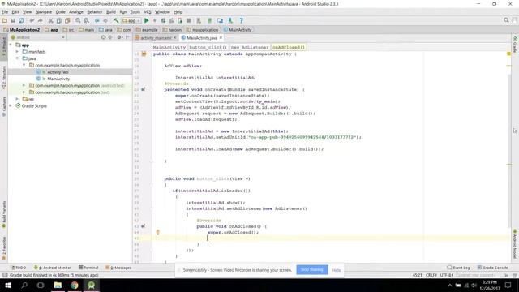Click the Help question mark icon
The width and height of the screenshot is (519, 292).
pos(241,20)
